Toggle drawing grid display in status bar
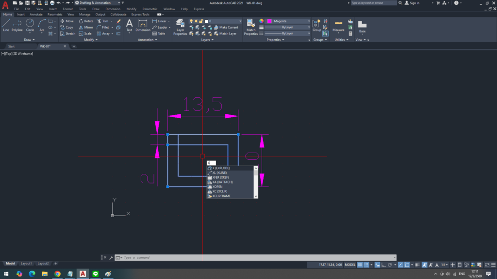The width and height of the screenshot is (497, 279). (360, 265)
